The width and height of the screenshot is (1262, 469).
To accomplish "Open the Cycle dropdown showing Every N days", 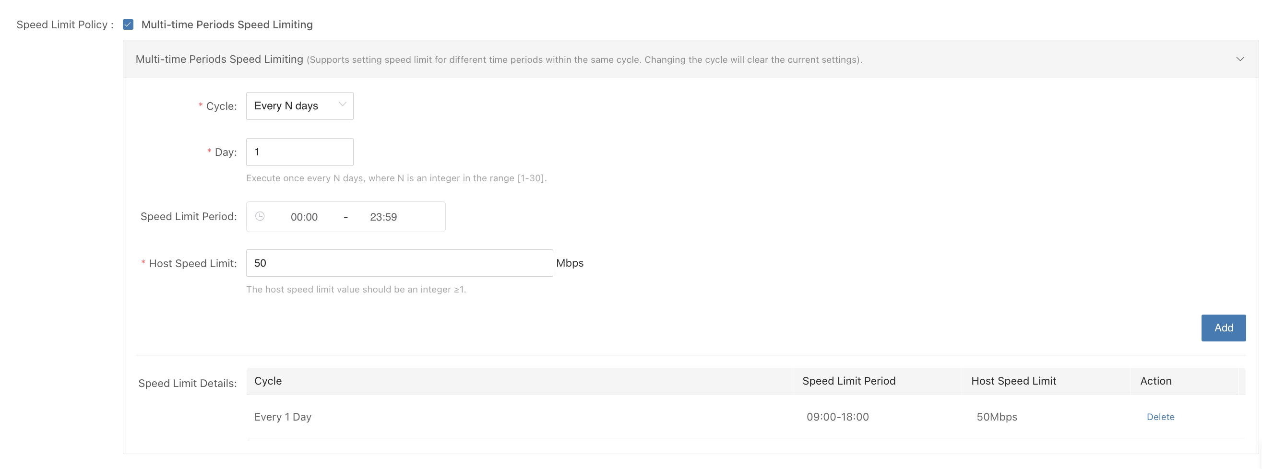I will coord(293,106).
